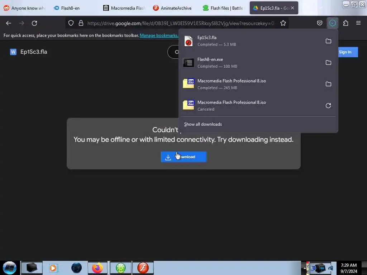This screenshot has height=275, width=367.
Task: Bookmark this page with the star icon
Action: (x=283, y=23)
